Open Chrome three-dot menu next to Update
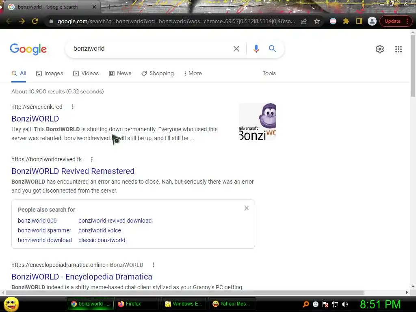Viewport: 416px width, 312px height. coord(407,21)
